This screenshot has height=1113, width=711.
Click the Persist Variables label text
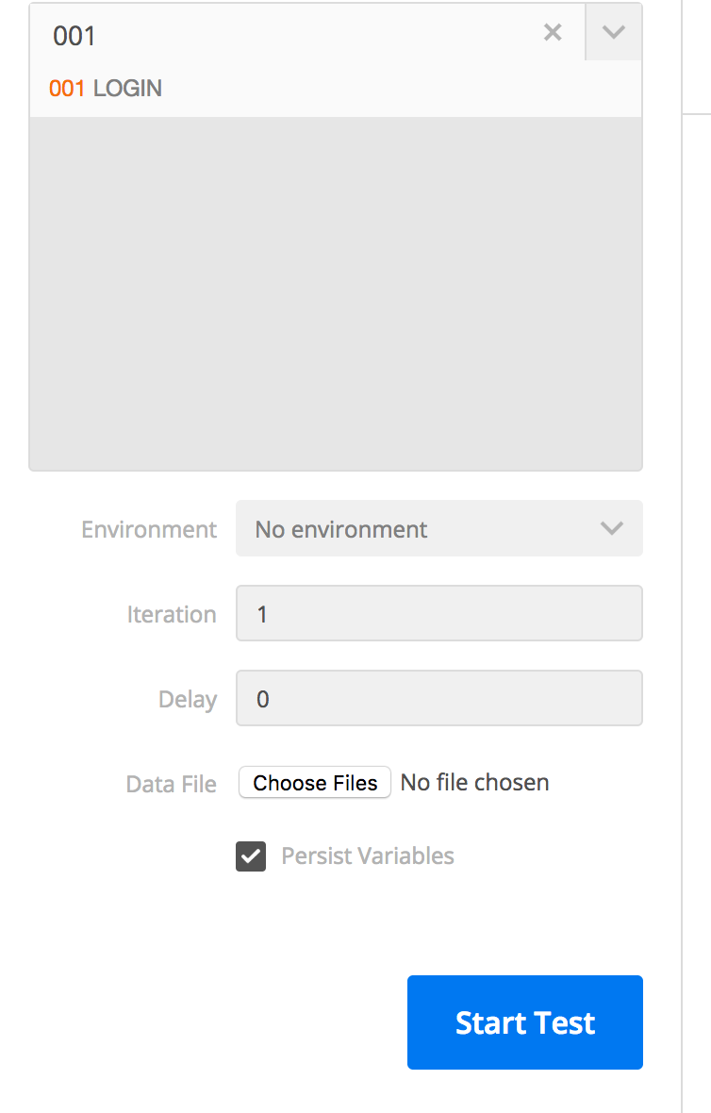pyautogui.click(x=368, y=856)
